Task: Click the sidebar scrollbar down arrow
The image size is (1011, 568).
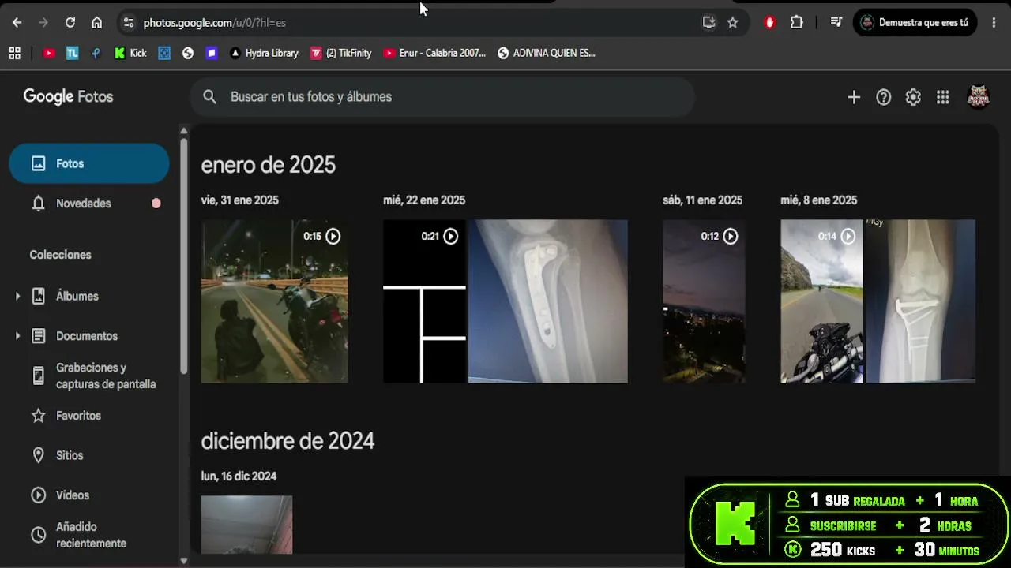Action: click(183, 561)
